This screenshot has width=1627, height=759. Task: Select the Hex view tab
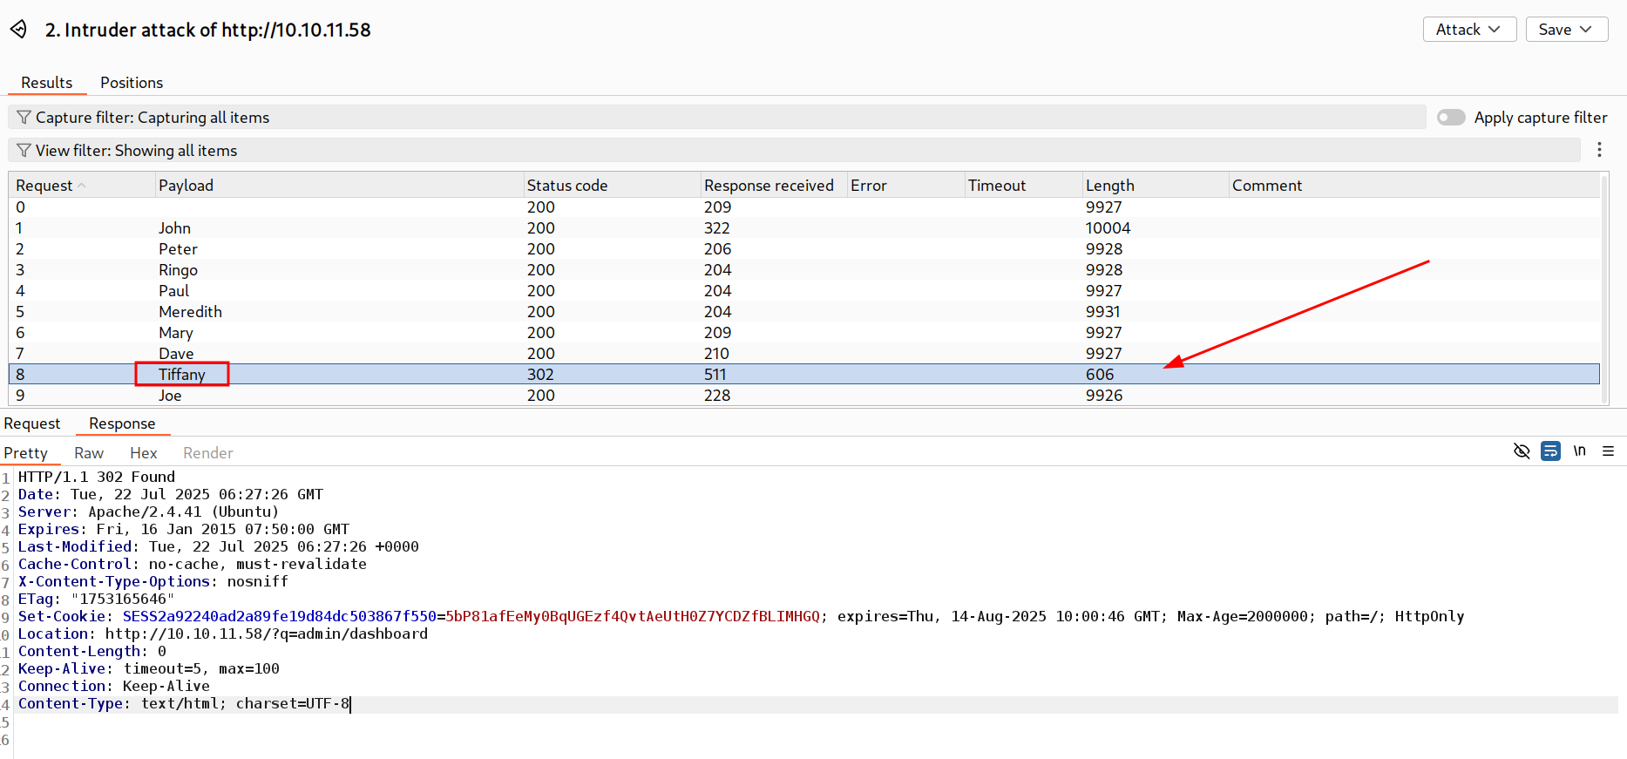point(144,453)
